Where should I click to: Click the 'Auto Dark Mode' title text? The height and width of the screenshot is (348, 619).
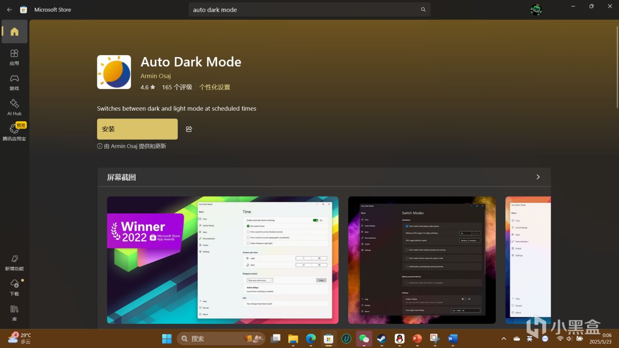[191, 62]
